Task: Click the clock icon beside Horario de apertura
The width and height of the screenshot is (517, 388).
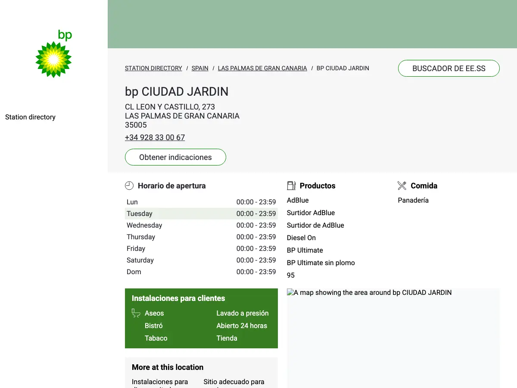Action: tap(129, 186)
